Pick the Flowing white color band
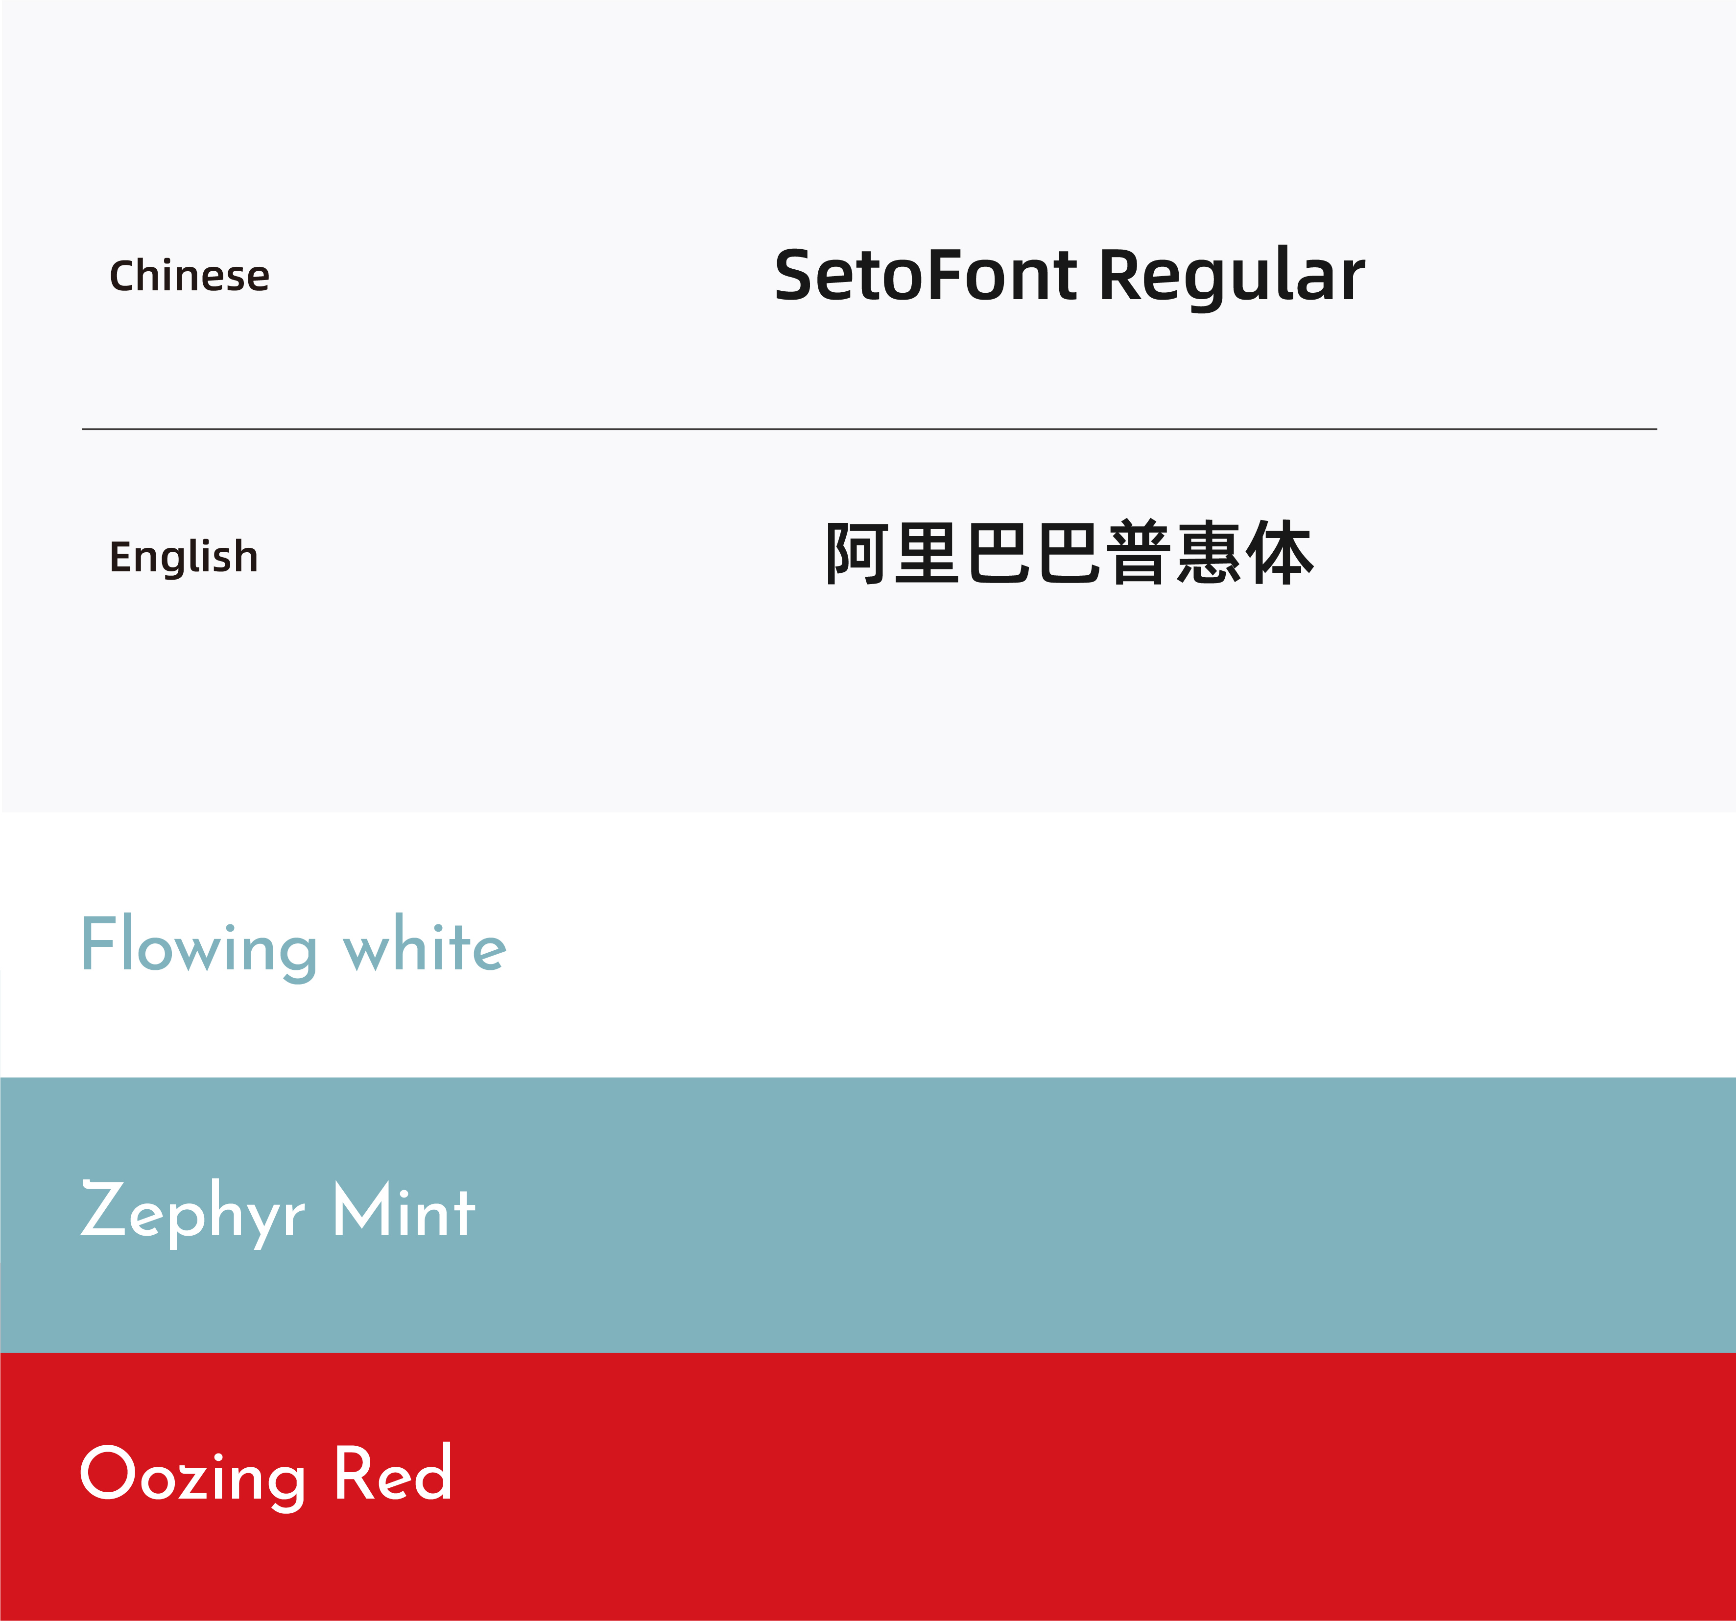The width and height of the screenshot is (1736, 1621). pos(1048,946)
